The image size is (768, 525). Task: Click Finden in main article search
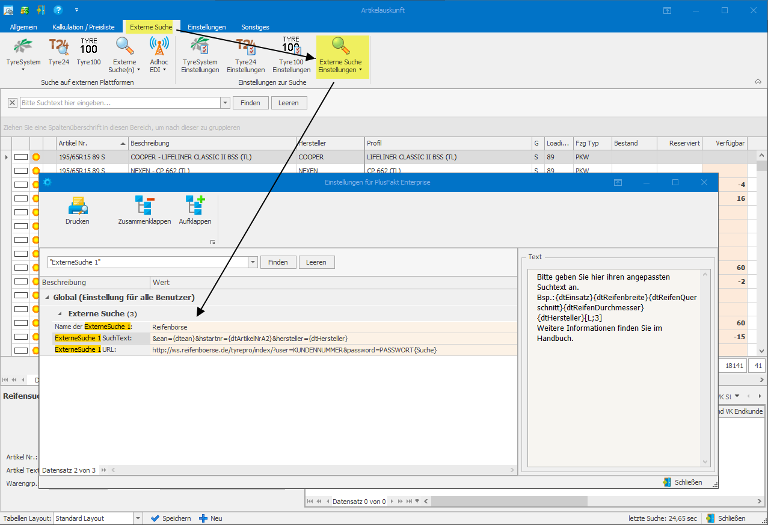click(250, 103)
